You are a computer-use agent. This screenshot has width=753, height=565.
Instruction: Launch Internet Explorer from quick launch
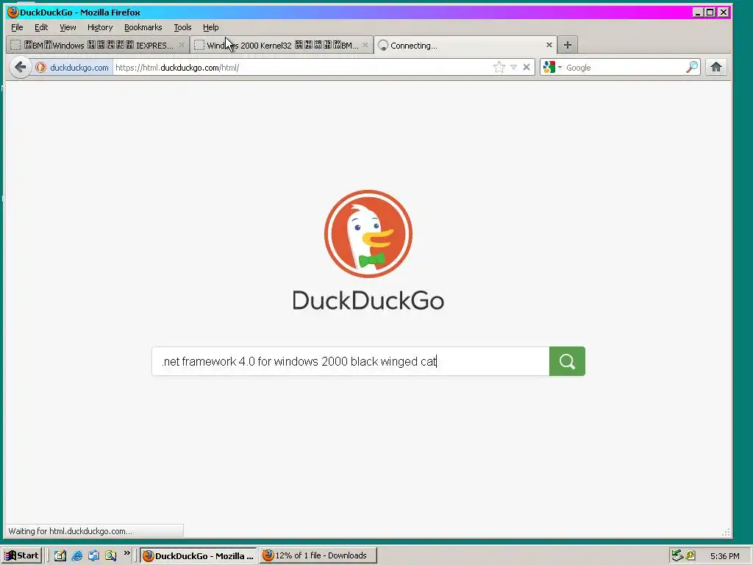(76, 556)
